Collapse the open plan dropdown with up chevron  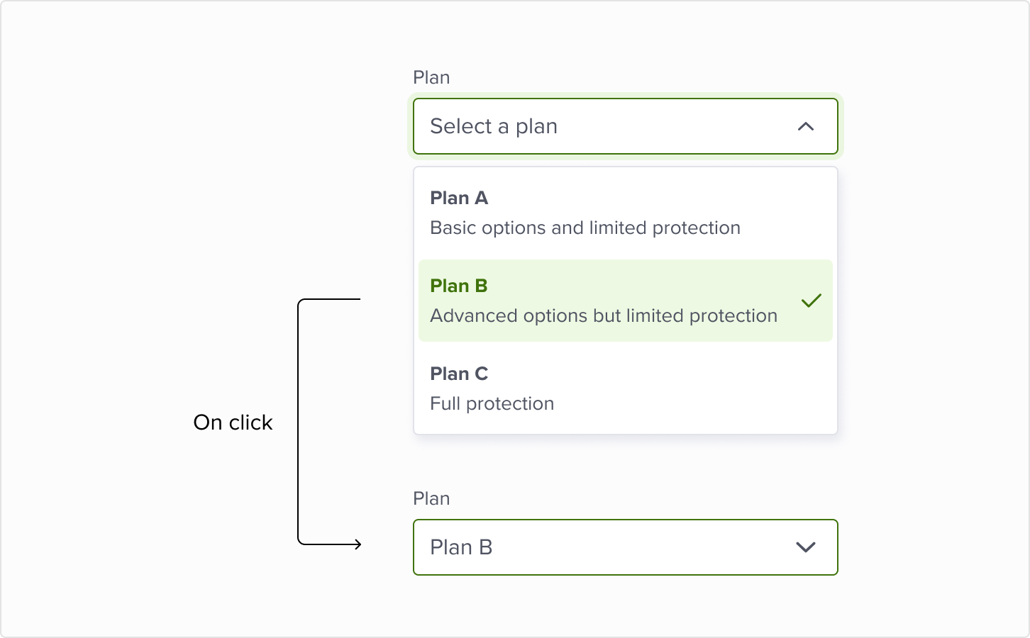point(805,127)
